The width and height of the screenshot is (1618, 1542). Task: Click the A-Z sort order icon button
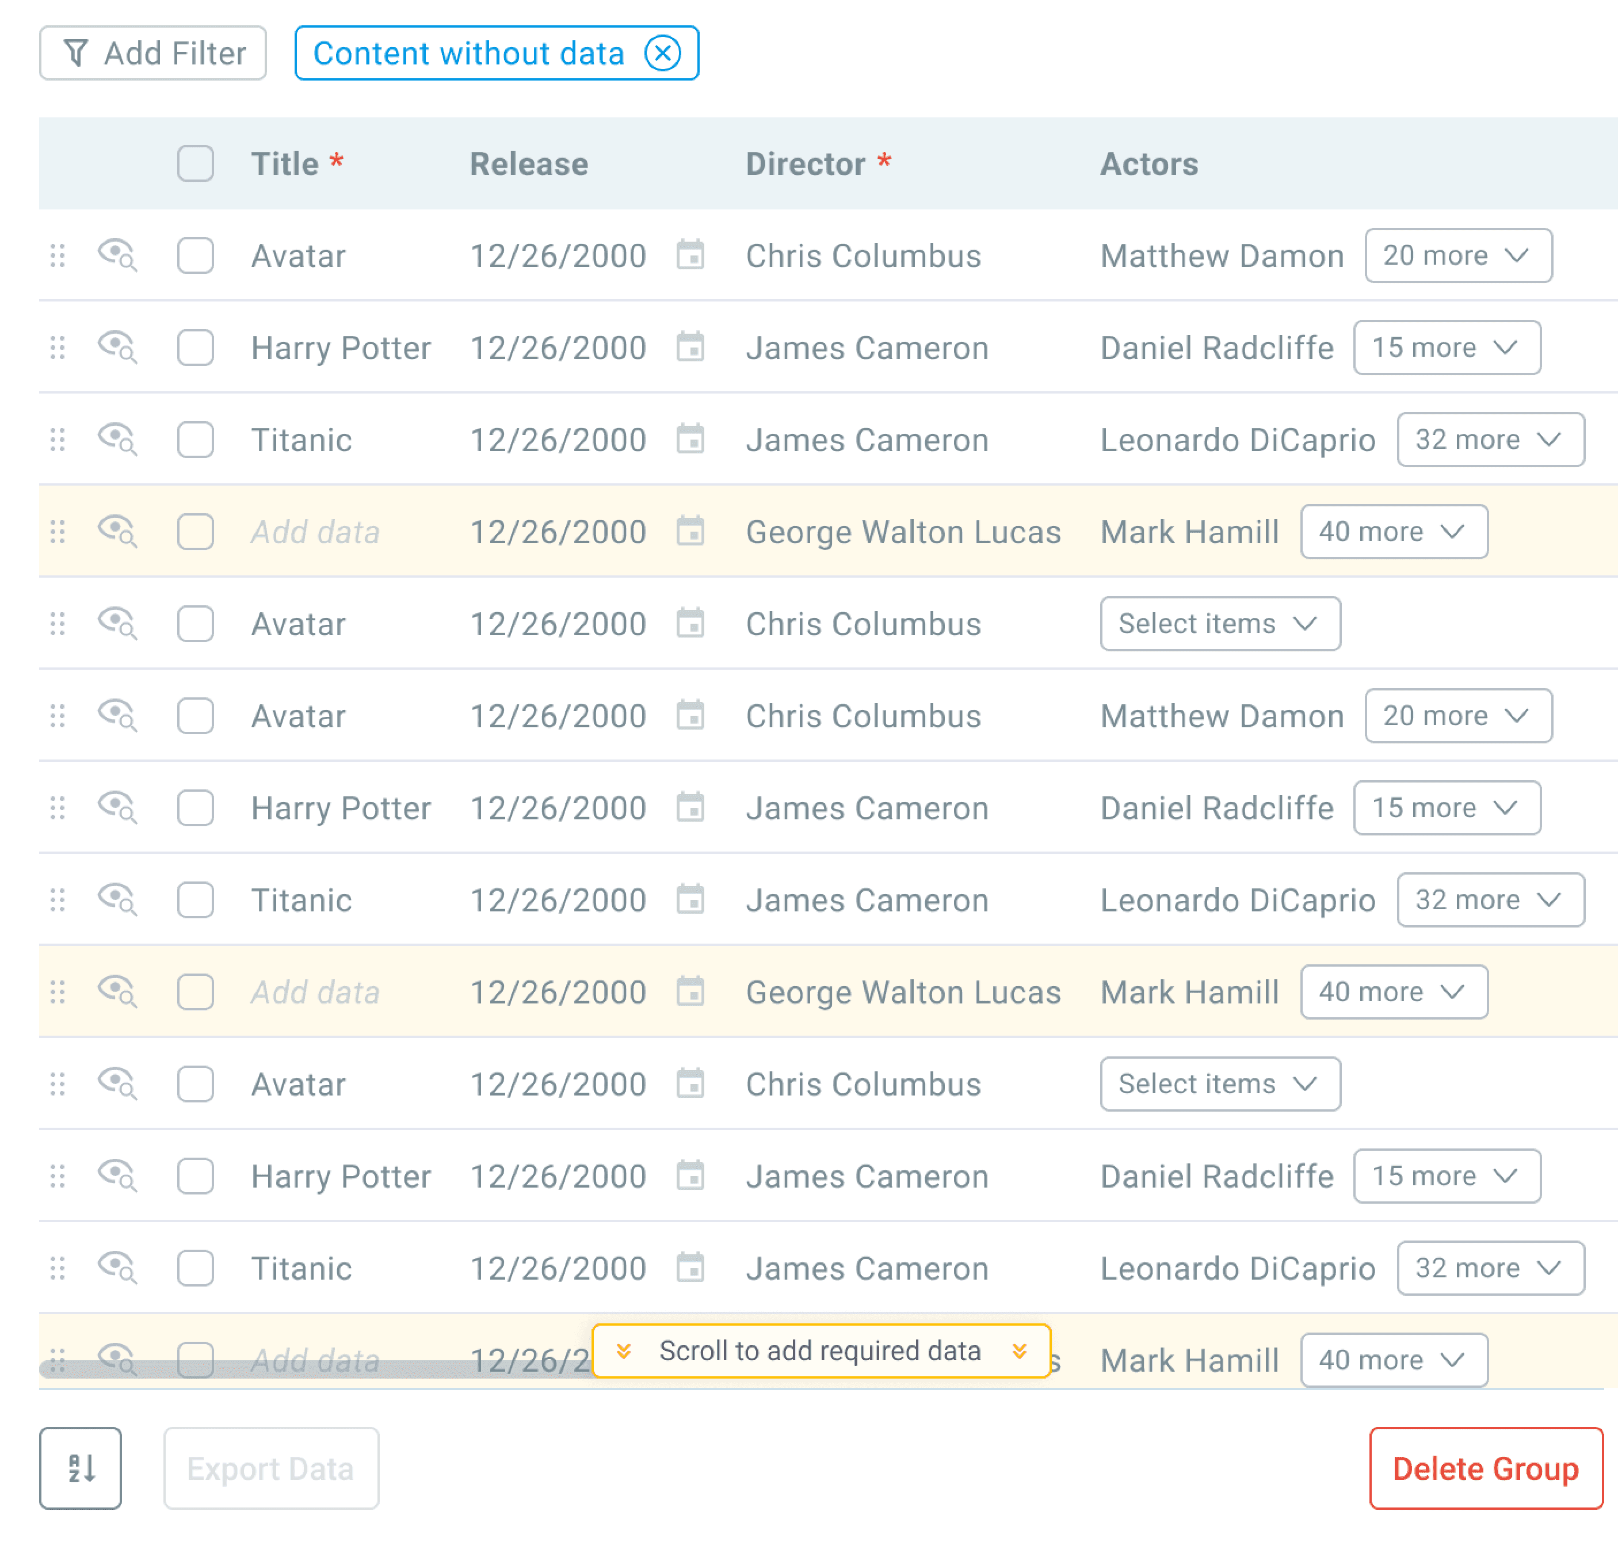pyautogui.click(x=81, y=1467)
